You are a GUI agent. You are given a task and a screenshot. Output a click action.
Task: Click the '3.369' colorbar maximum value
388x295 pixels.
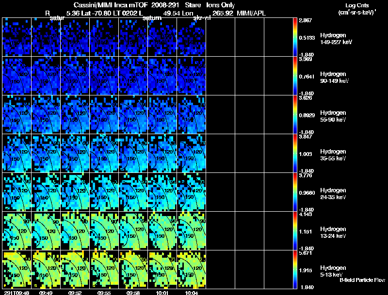(x=306, y=59)
